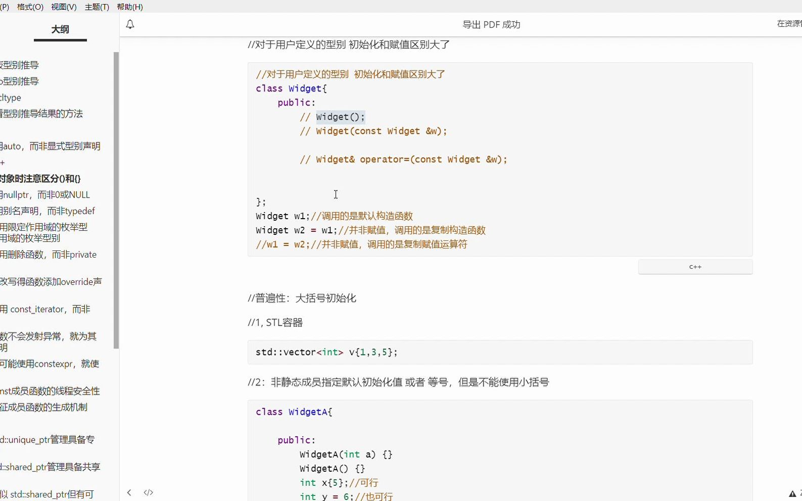
Task: Click code line class Widget{
Action: point(292,88)
